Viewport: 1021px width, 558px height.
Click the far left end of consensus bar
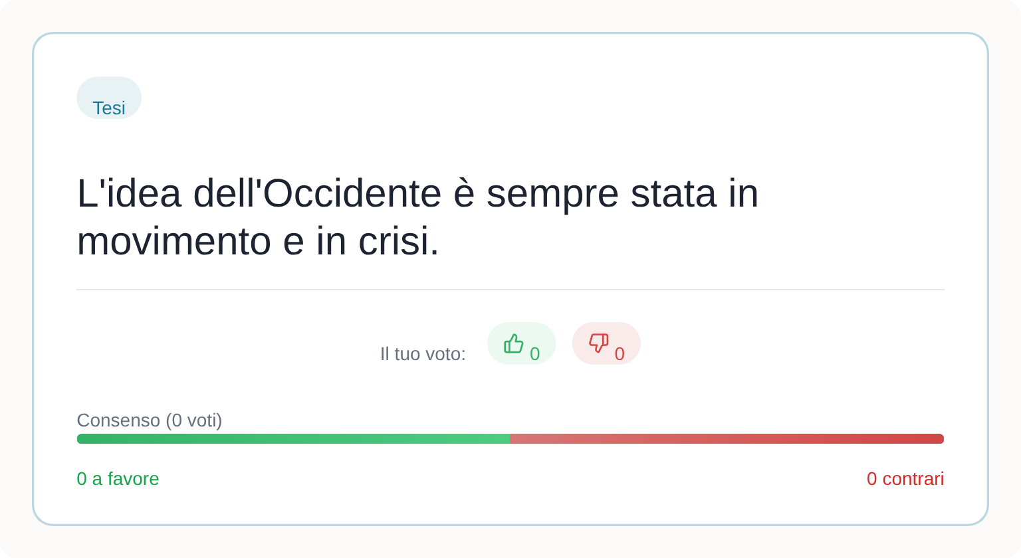tap(80, 438)
